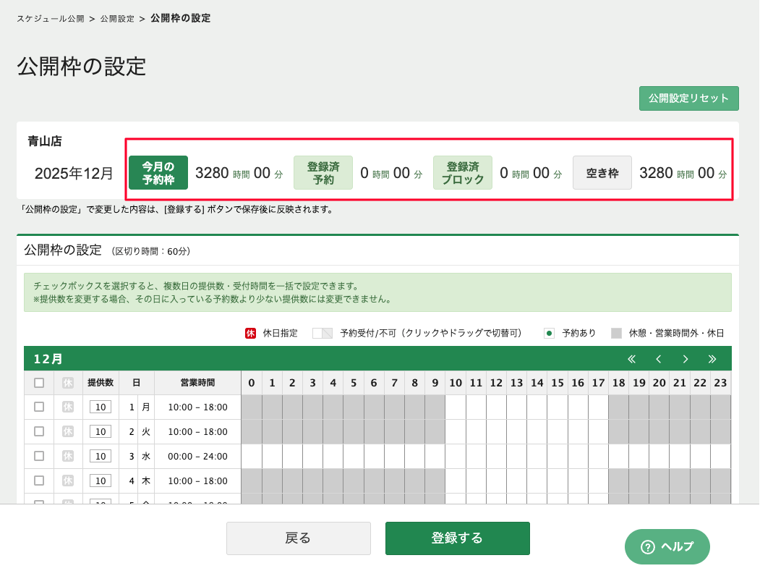760x571 pixels.
Task: Toggle holiday icon for December 2
Action: 68,431
